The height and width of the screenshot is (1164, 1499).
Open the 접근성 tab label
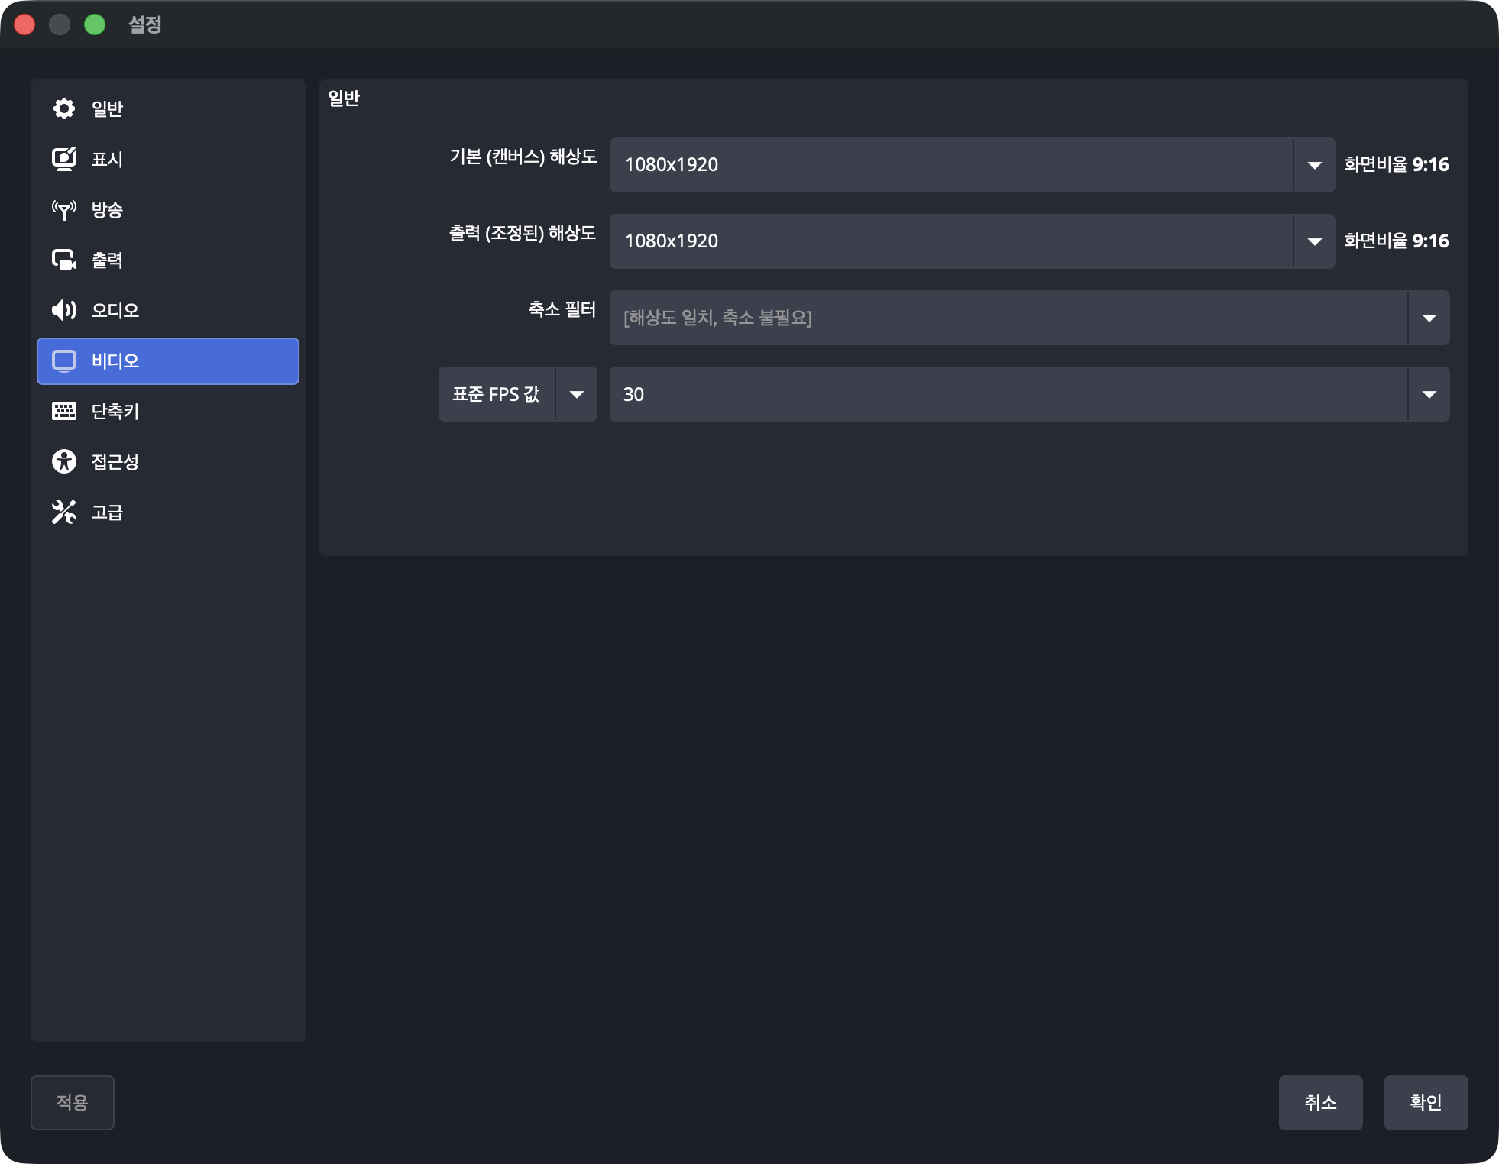pos(115,461)
